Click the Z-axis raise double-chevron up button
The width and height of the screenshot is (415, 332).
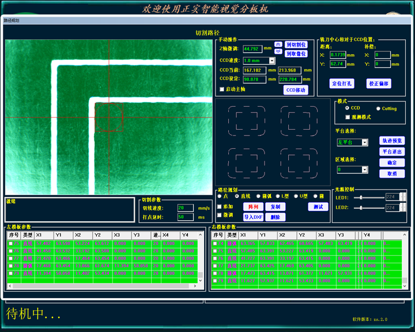click(278, 44)
